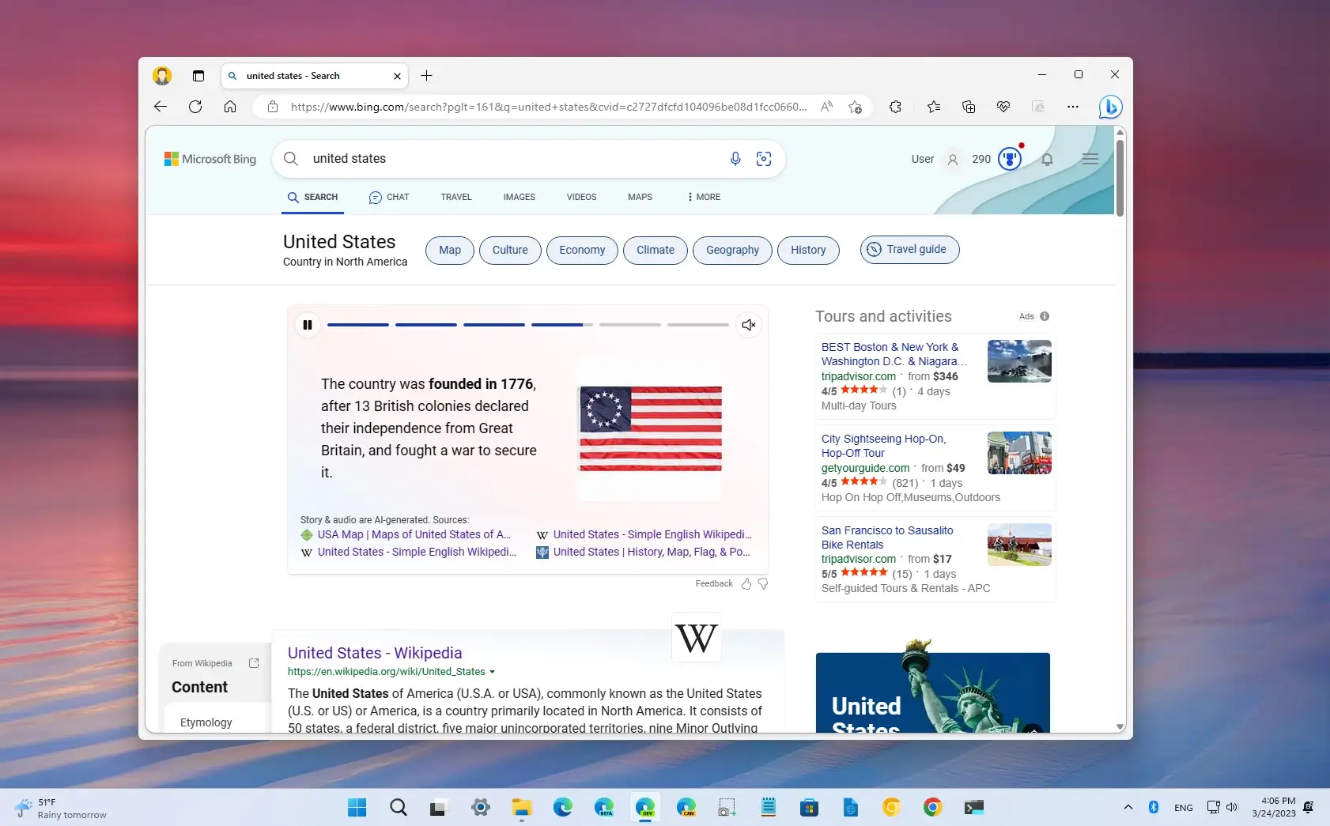Go back to the previous page
This screenshot has width=1330, height=826.
pos(161,107)
